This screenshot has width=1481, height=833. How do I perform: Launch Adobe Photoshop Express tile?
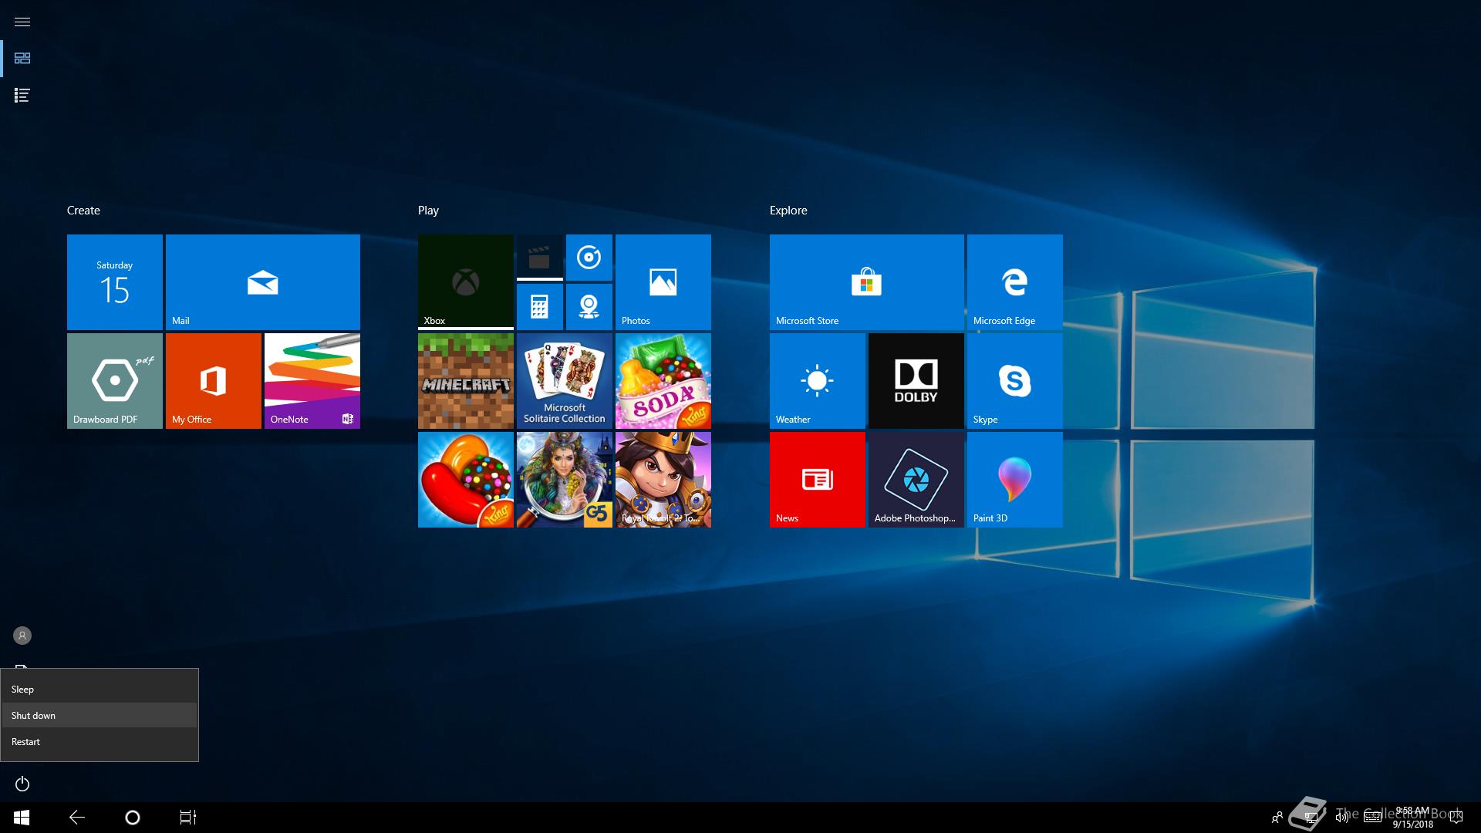click(x=916, y=480)
